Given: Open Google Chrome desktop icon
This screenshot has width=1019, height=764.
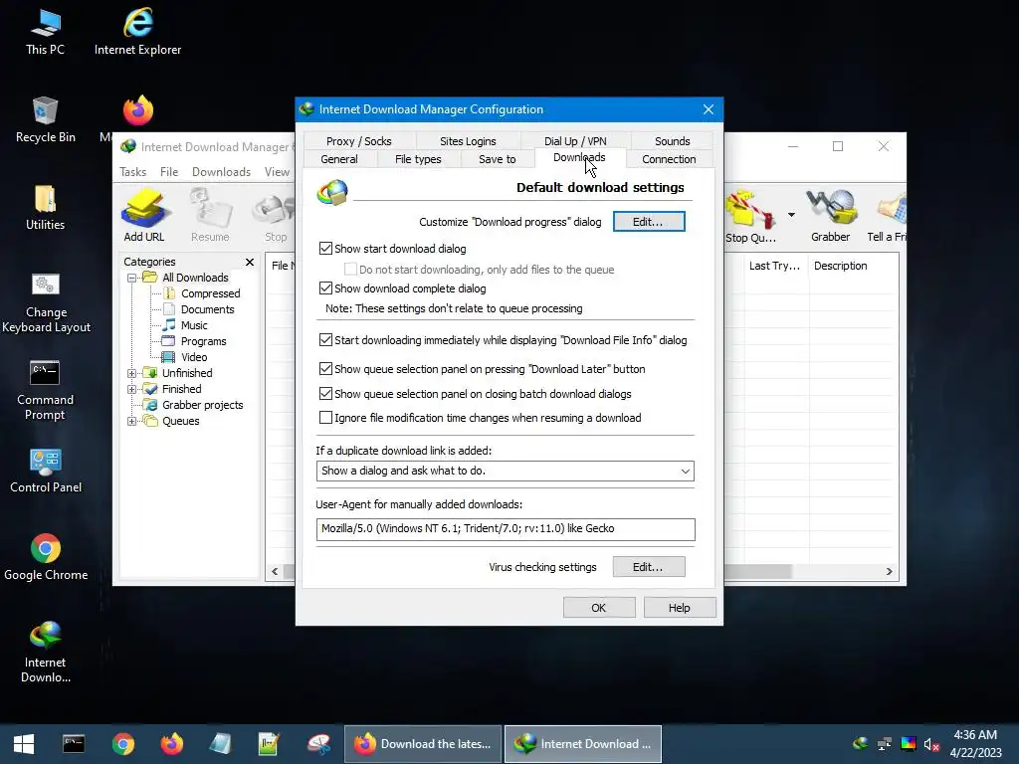Looking at the screenshot, I should pos(46,558).
